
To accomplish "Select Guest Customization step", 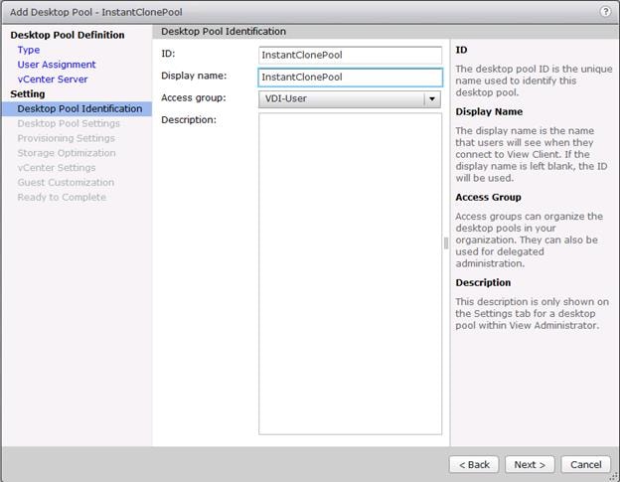I will coord(66,182).
